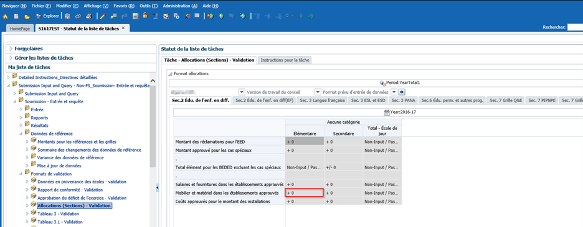
Task: Go to the Home page icon
Action: [5, 16]
